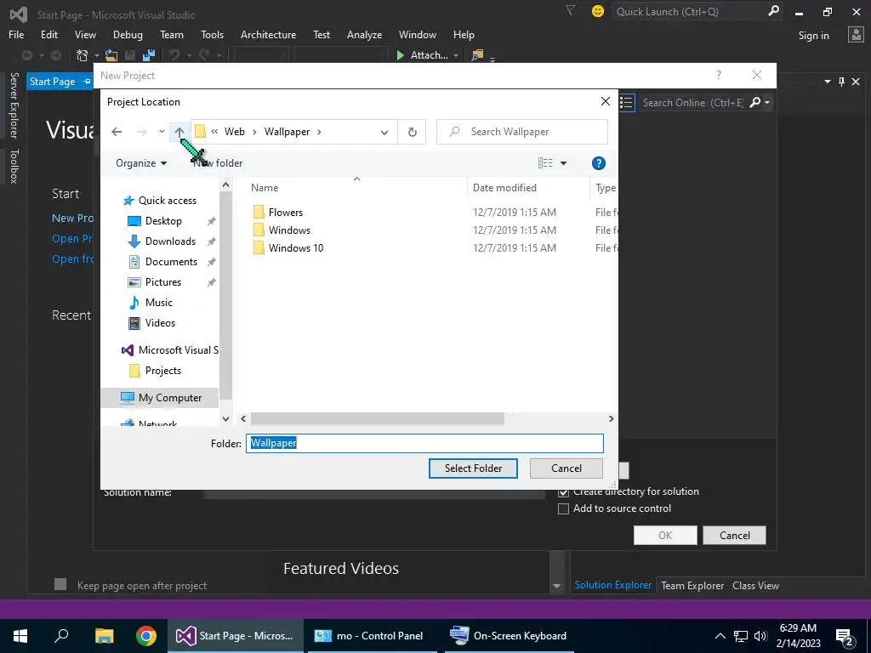Toggle Create directory for solution checkbox
Image resolution: width=871 pixels, height=653 pixels.
pyautogui.click(x=563, y=491)
